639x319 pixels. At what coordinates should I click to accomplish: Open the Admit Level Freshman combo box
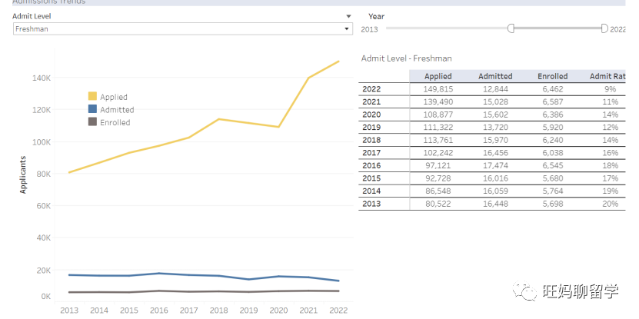point(182,29)
